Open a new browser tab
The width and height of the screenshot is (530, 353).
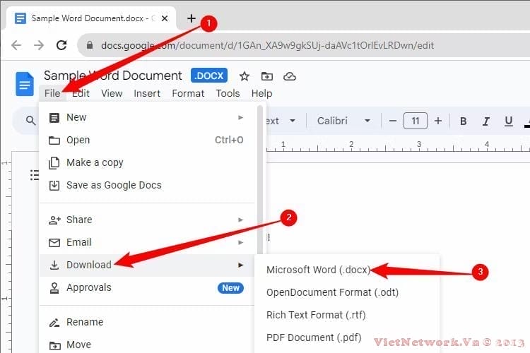[192, 18]
